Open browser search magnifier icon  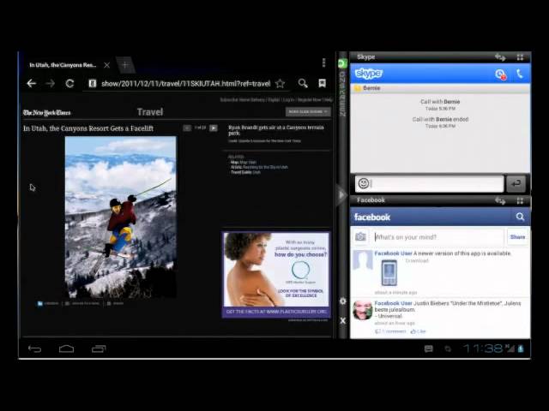click(x=303, y=83)
